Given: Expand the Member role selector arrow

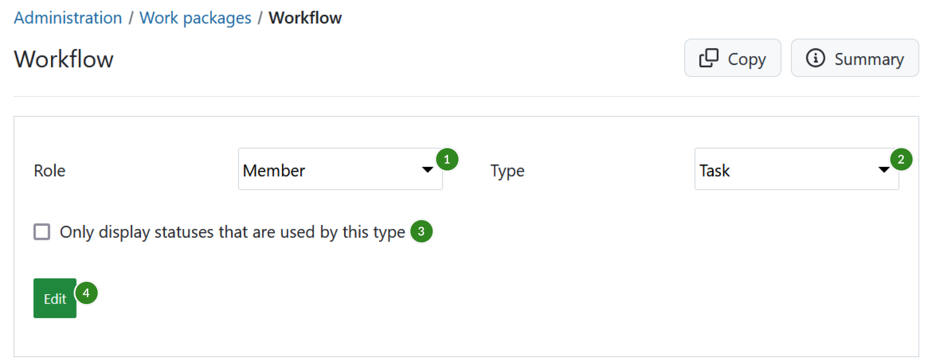Looking at the screenshot, I should [427, 170].
